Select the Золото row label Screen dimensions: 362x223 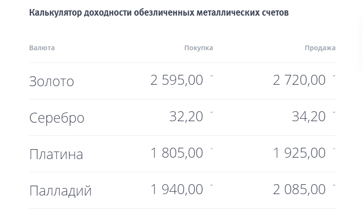click(x=52, y=81)
